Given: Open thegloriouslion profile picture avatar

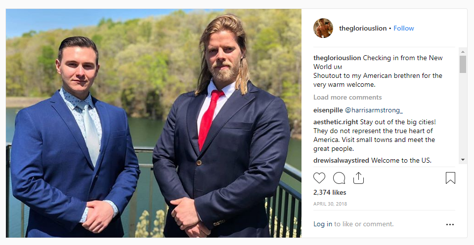Looking at the screenshot, I should click(323, 28).
